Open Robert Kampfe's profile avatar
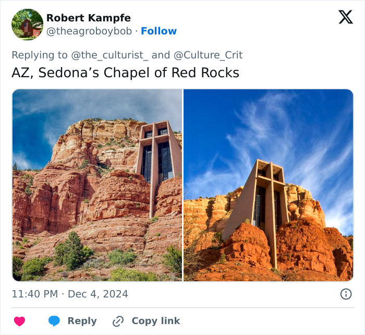The height and width of the screenshot is (335, 365). point(27,25)
